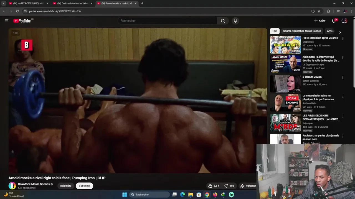Open a new Chrome tab with plus
The width and height of the screenshot is (355, 199).
[142, 3]
